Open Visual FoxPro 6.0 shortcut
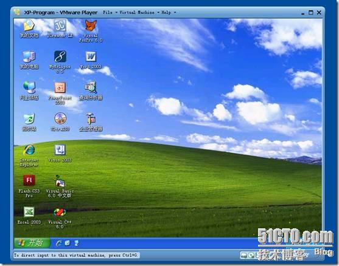The image size is (339, 266). 91,31
